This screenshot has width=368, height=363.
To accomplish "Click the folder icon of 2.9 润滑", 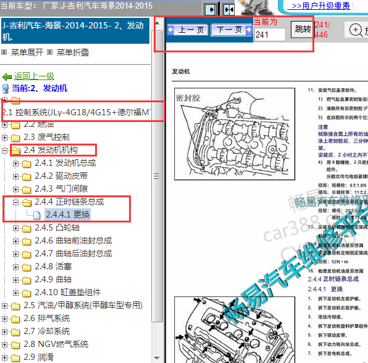I will coord(15,358).
